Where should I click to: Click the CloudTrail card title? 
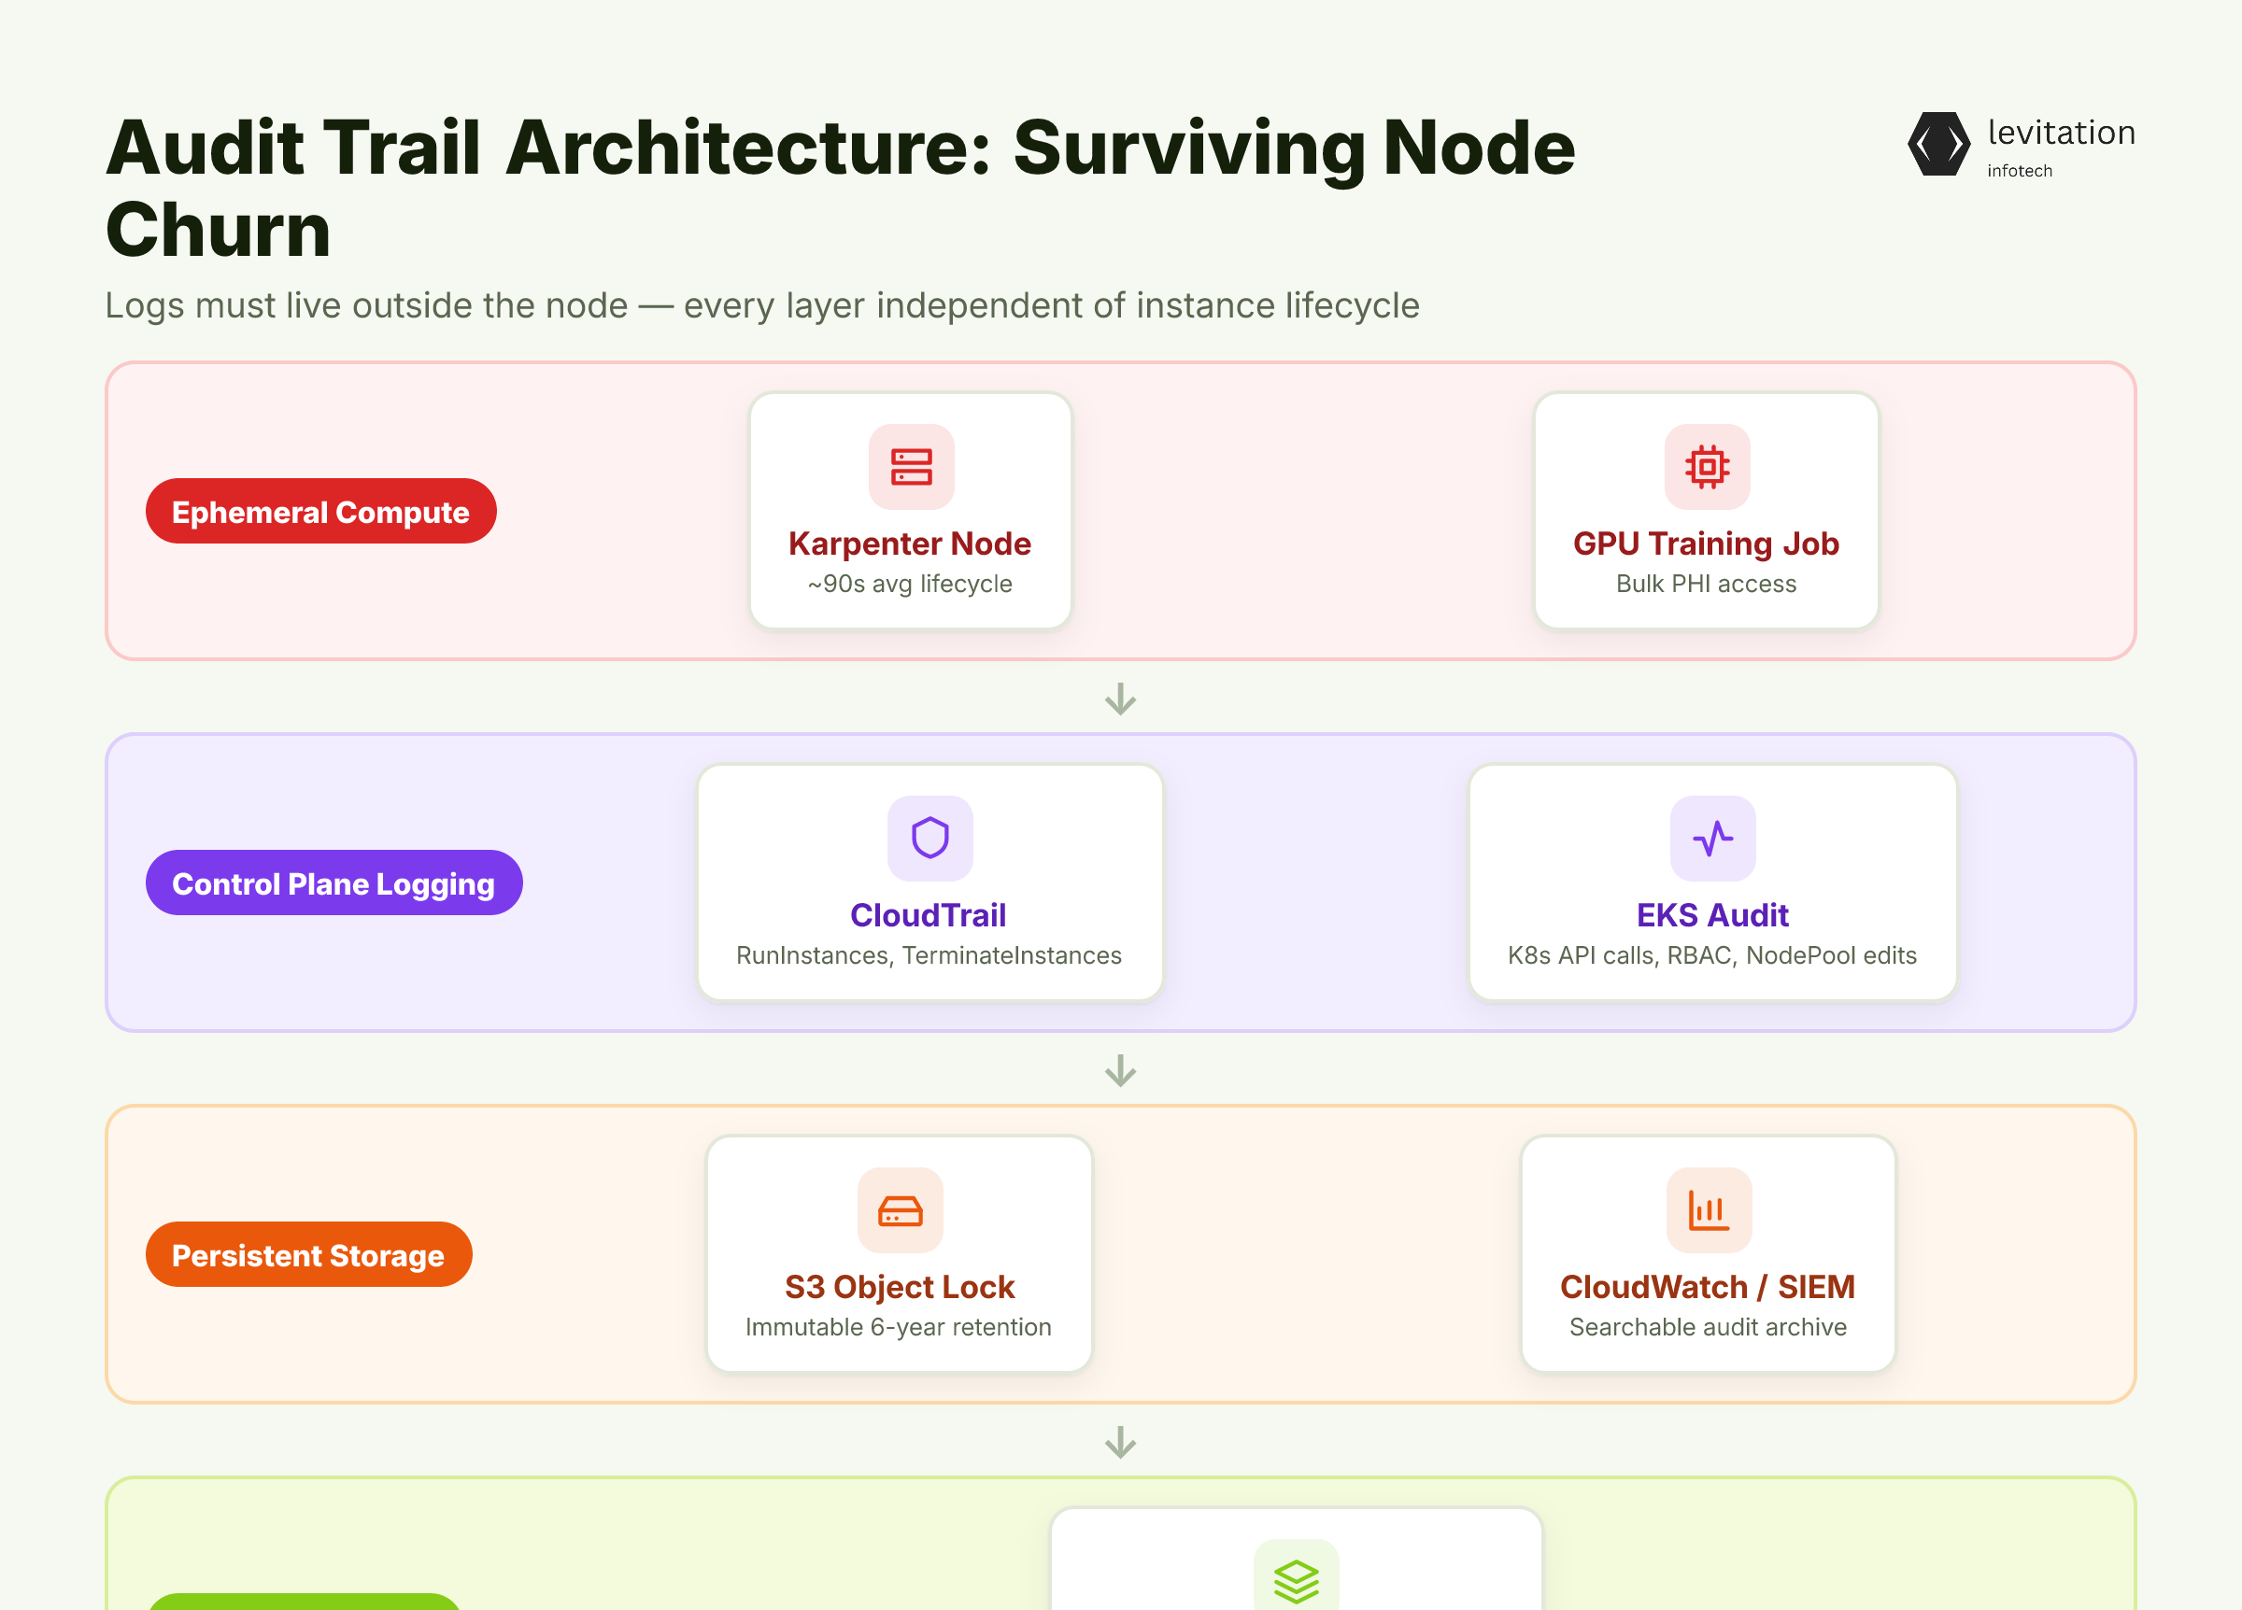point(929,915)
